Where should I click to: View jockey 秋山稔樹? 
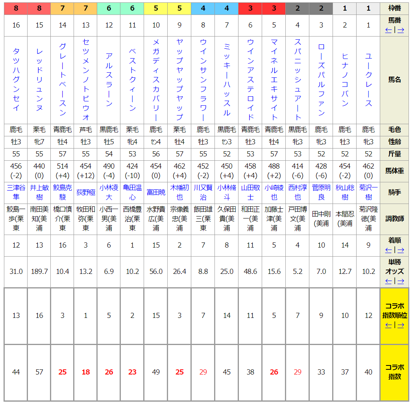pos(345,192)
